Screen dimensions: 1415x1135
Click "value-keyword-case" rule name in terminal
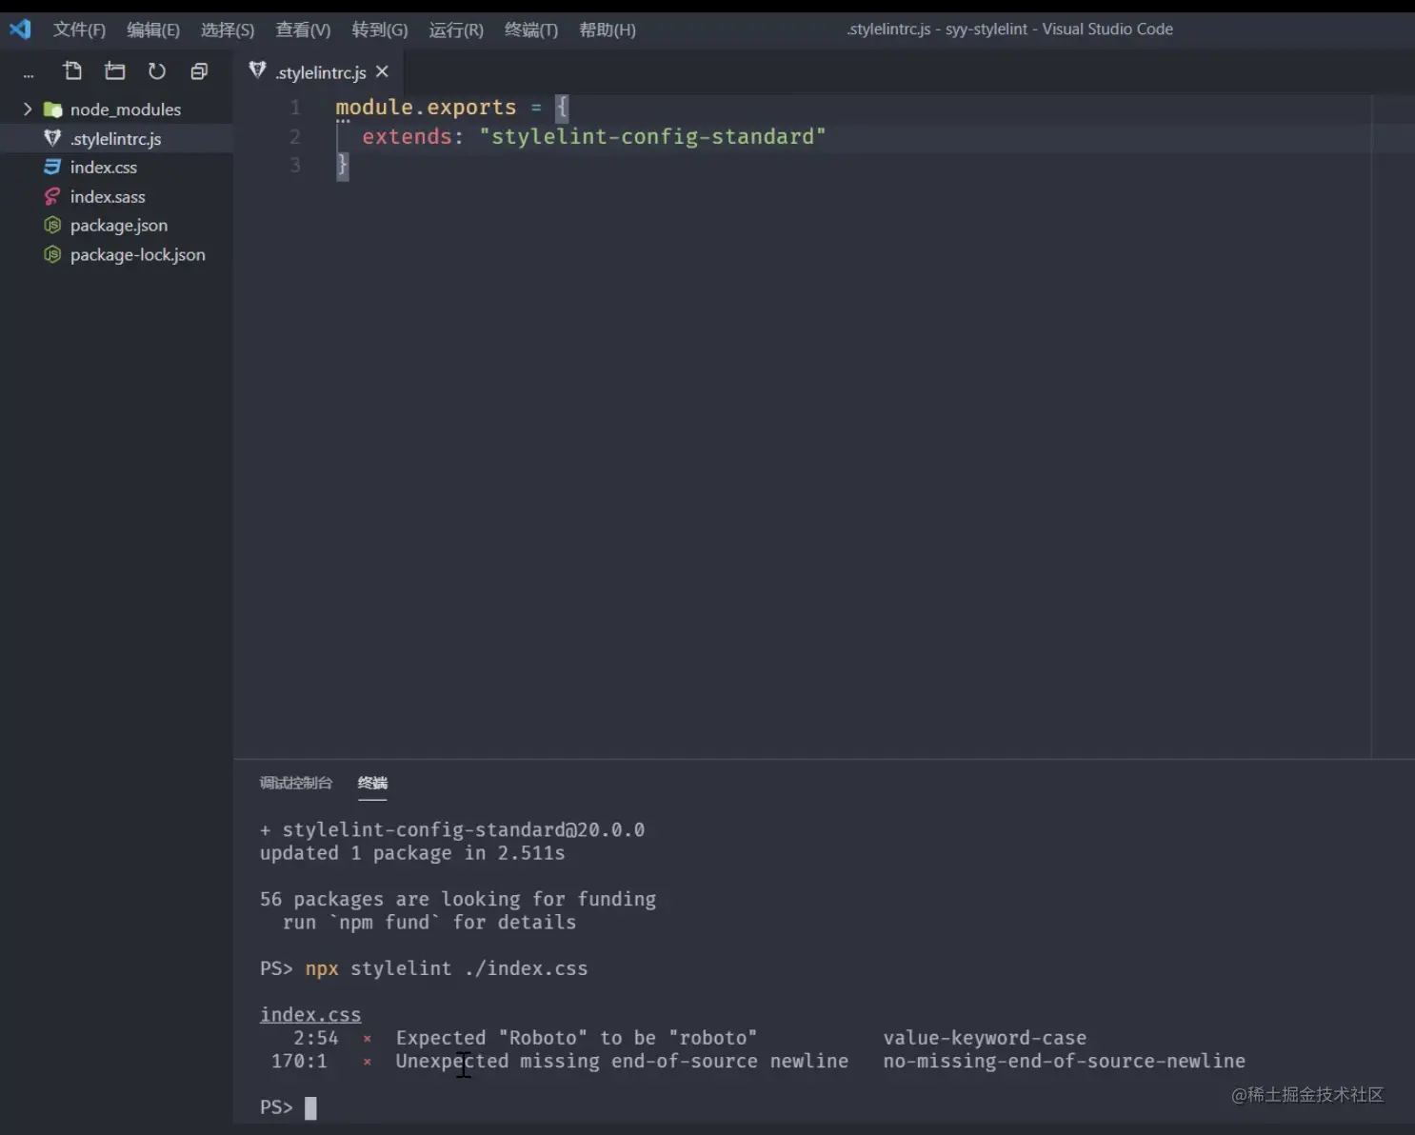(x=985, y=1038)
